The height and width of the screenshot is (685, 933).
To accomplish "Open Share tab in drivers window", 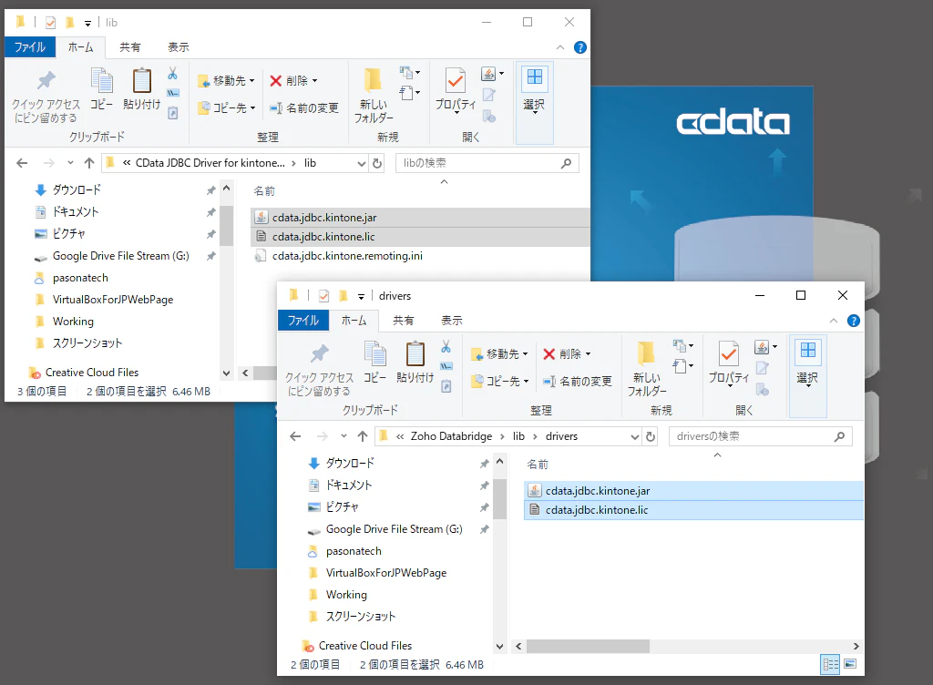I will click(x=403, y=321).
